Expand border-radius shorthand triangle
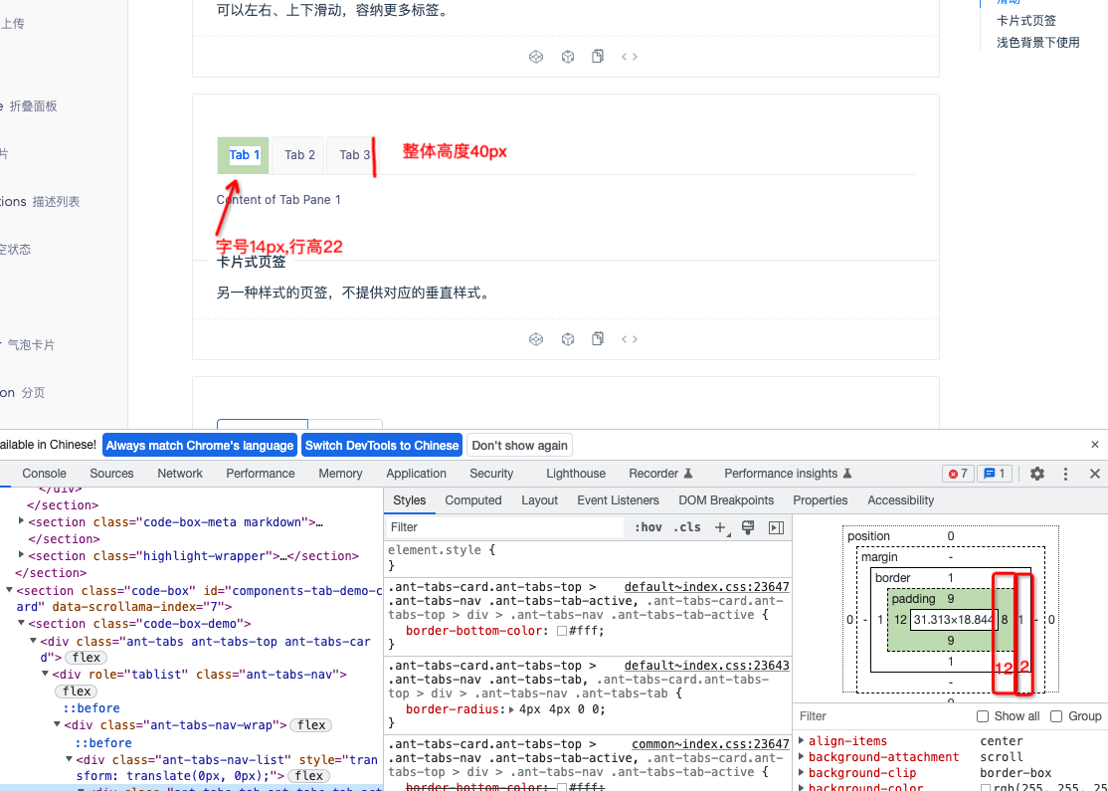 [x=511, y=709]
